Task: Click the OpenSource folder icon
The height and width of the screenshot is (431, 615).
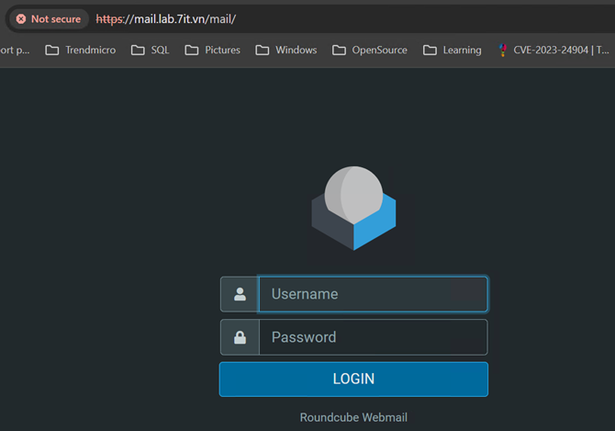Action: coord(339,51)
